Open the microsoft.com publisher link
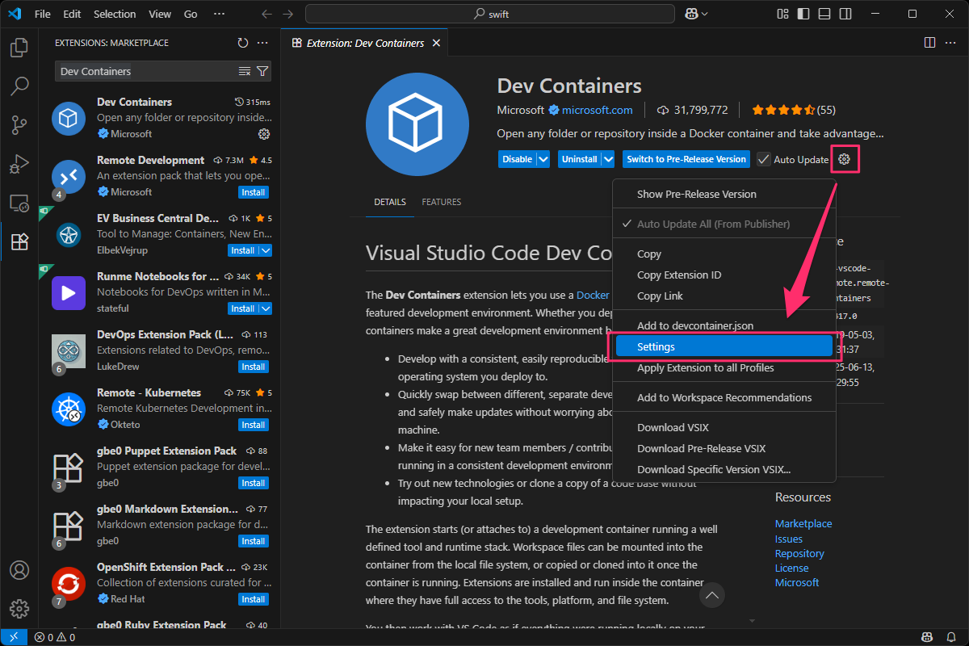 [598, 110]
